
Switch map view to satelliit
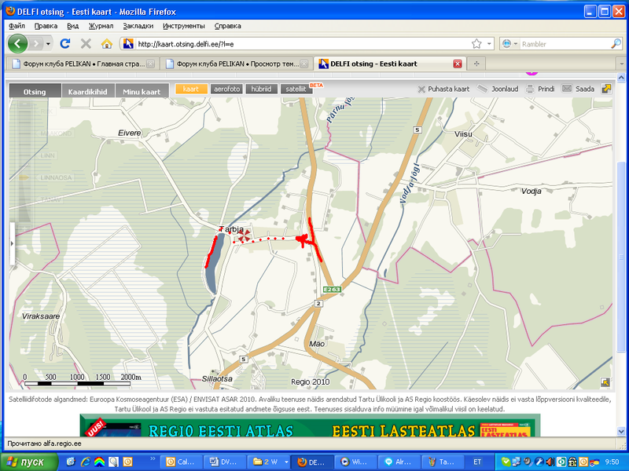click(x=296, y=89)
